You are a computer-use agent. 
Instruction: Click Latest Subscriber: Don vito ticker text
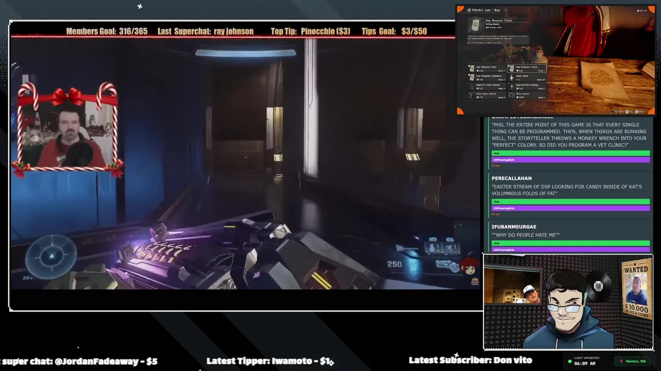point(470,360)
